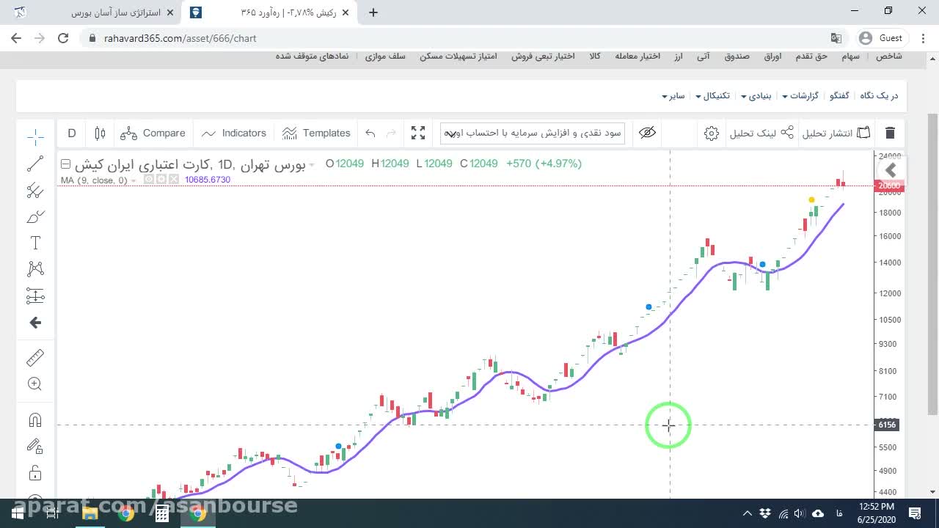This screenshot has height=528, width=939.
Task: Open the candlestick chart style selector
Action: 101,133
